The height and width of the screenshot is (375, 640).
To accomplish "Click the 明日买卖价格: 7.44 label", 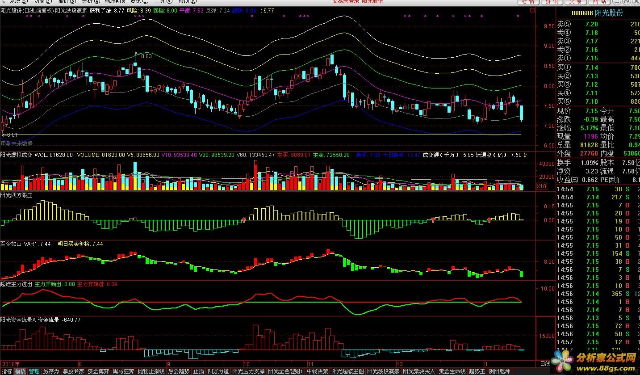I will [80, 244].
